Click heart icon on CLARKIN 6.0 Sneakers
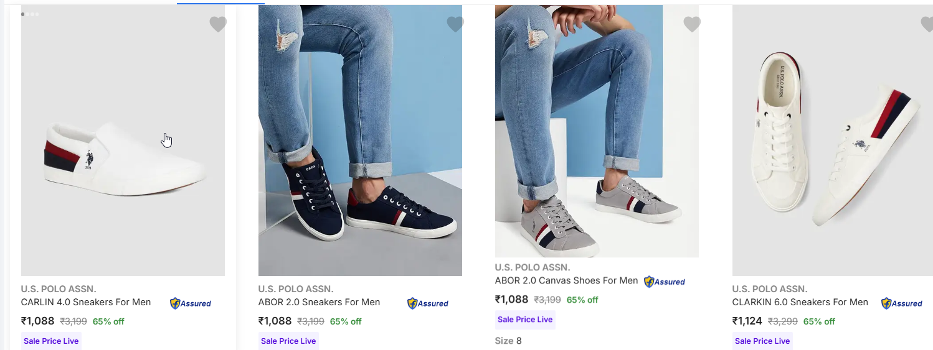 click(x=927, y=25)
